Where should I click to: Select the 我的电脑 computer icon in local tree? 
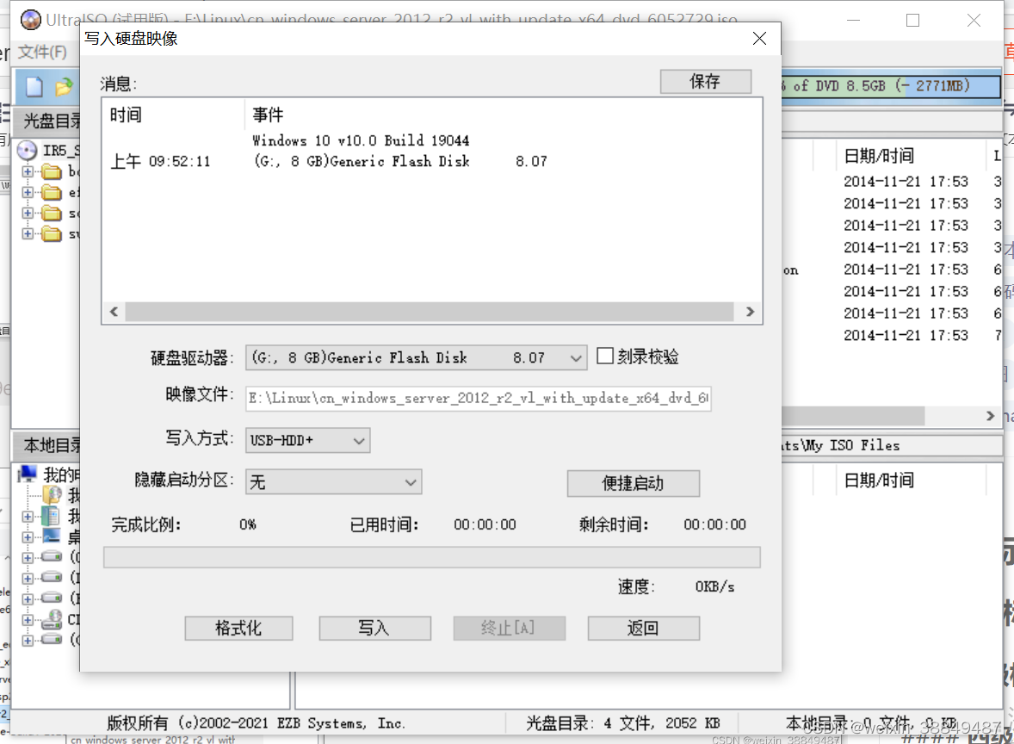(x=28, y=474)
